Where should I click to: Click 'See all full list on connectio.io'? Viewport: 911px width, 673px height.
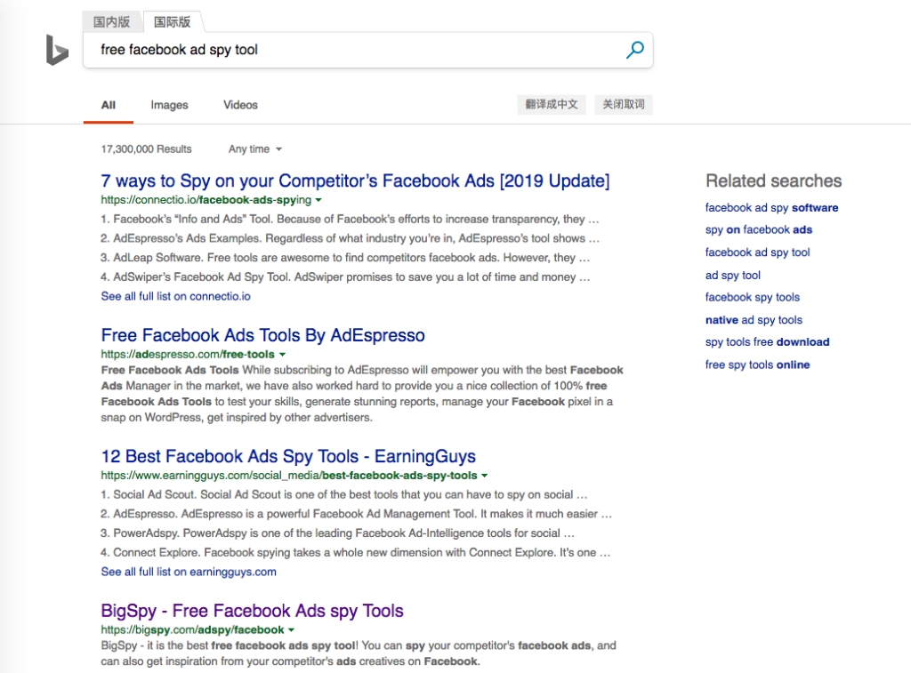click(x=175, y=296)
